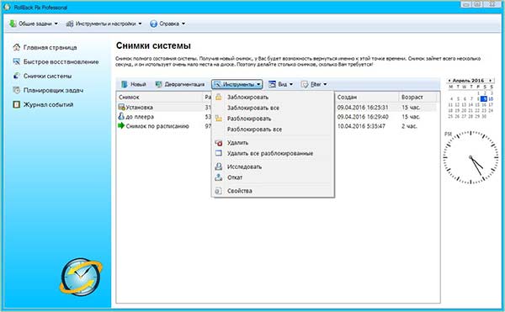
Task: Open Свойства from the menu
Action: pos(273,191)
